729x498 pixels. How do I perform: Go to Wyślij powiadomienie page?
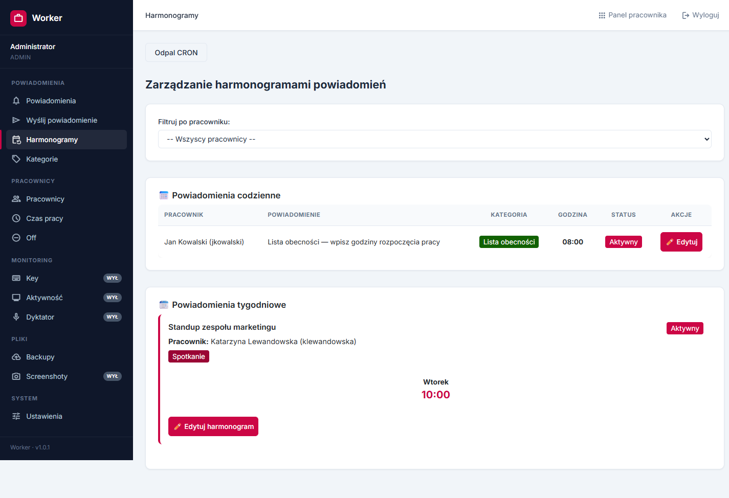tap(67, 120)
